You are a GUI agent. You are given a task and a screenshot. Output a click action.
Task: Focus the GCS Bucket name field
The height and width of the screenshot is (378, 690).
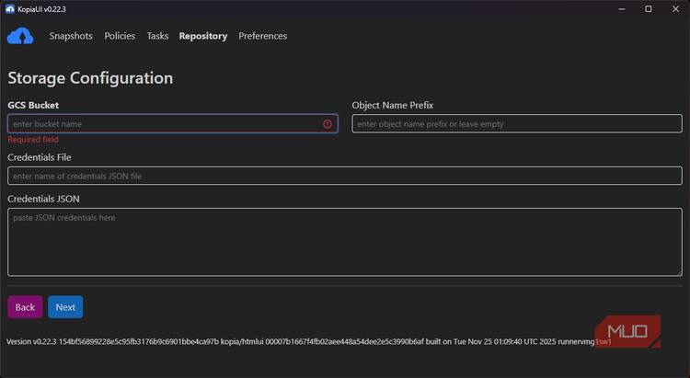point(173,124)
